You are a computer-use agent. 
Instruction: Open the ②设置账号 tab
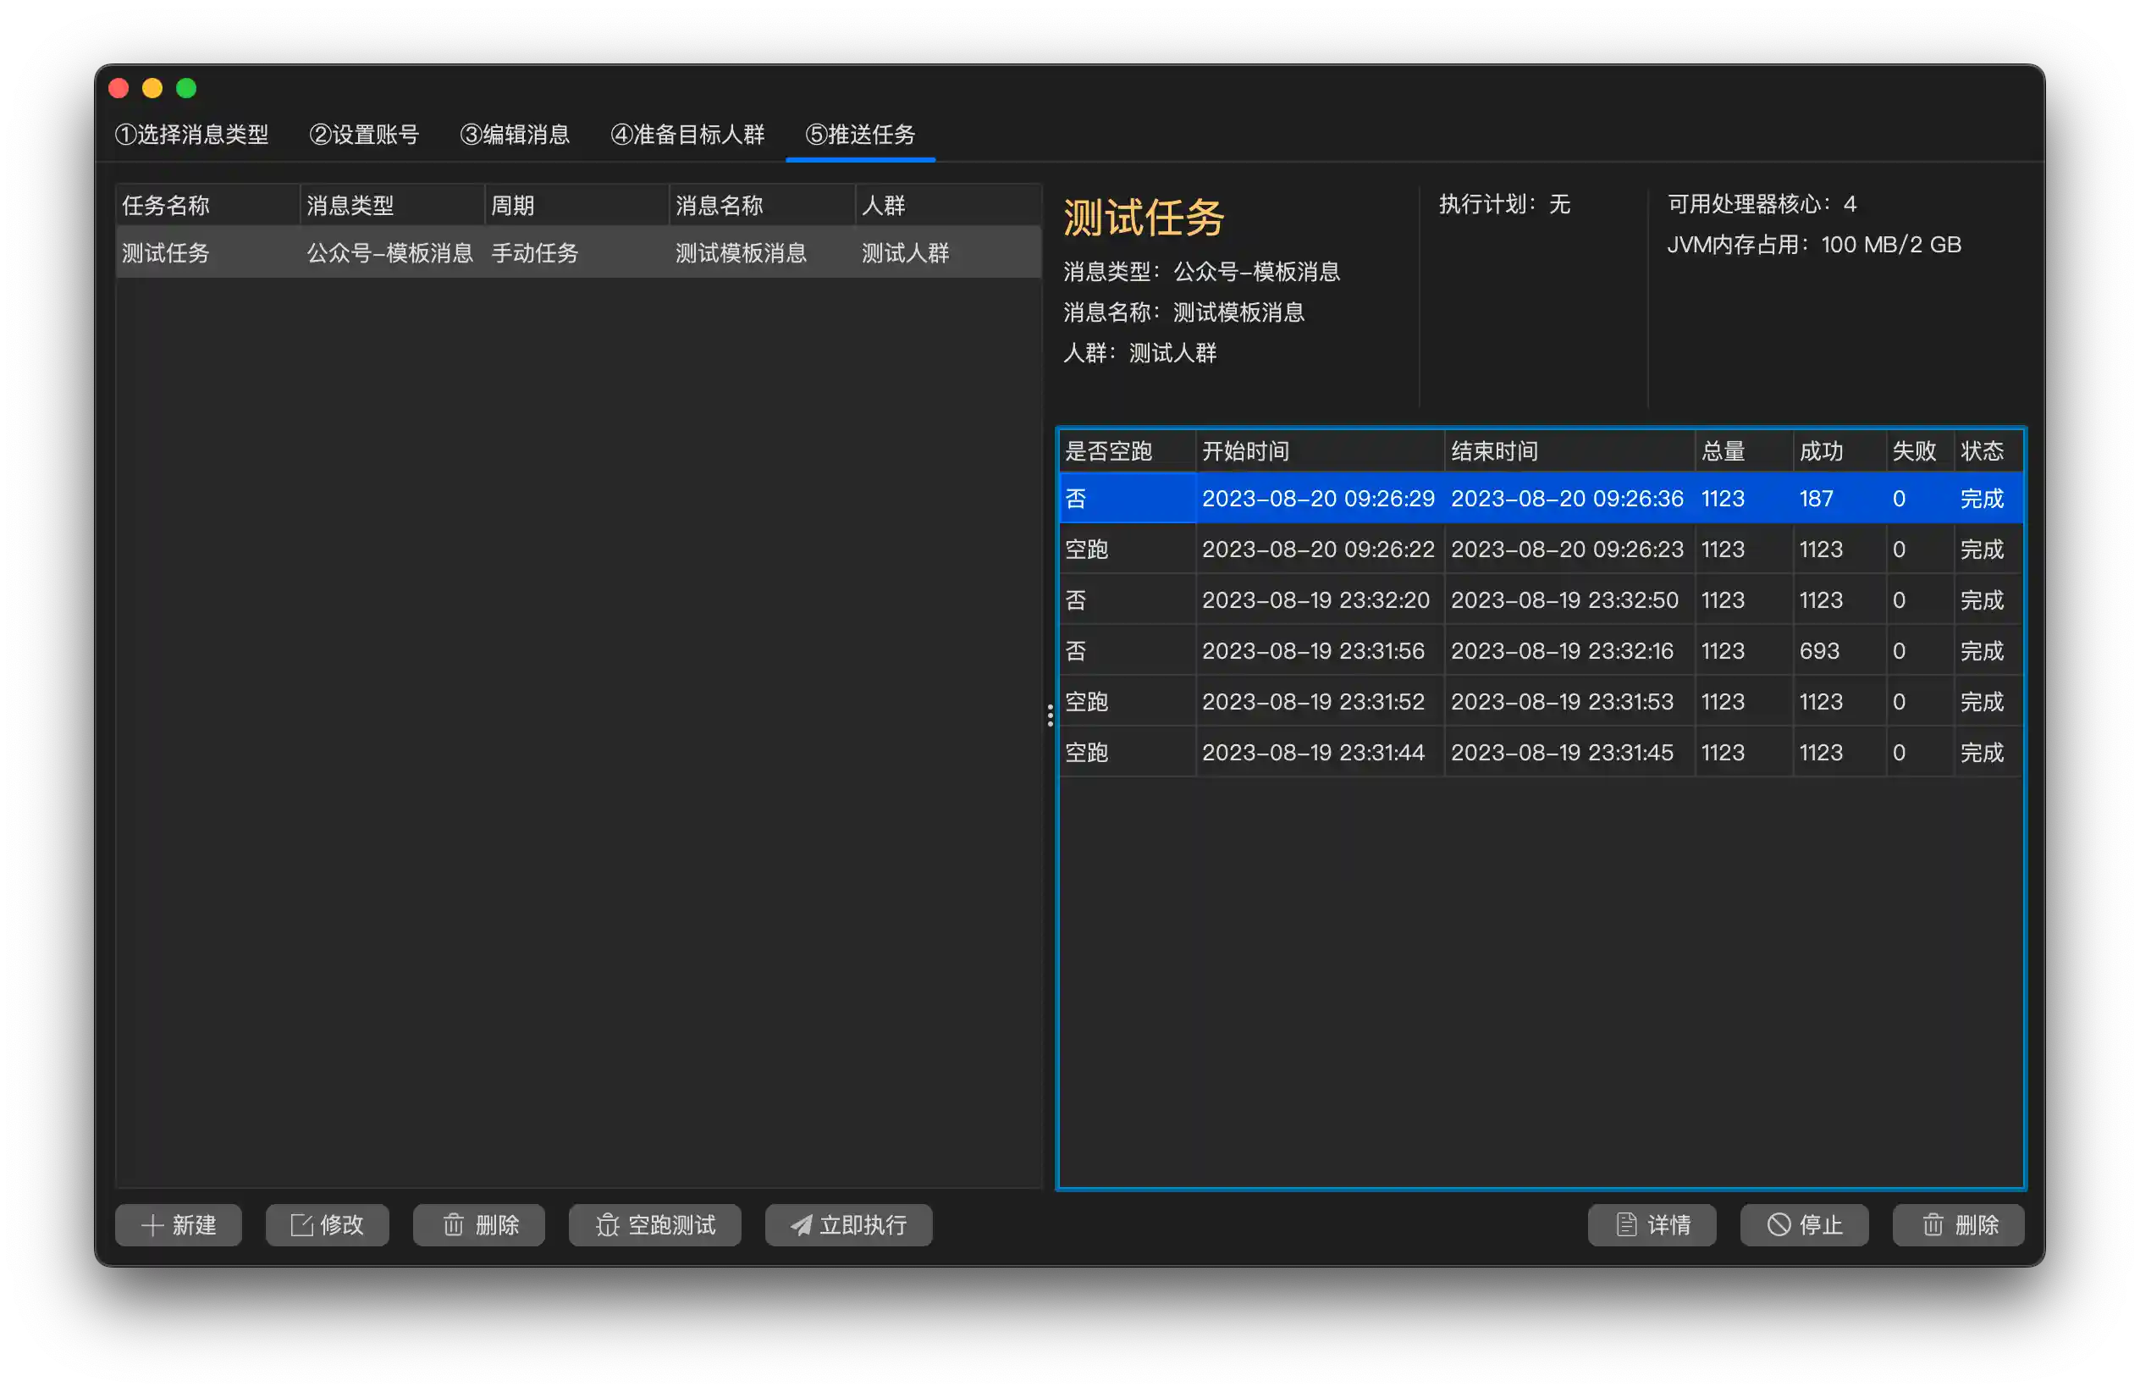pyautogui.click(x=364, y=135)
